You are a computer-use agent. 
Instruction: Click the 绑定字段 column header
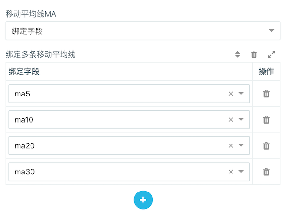pos(24,71)
